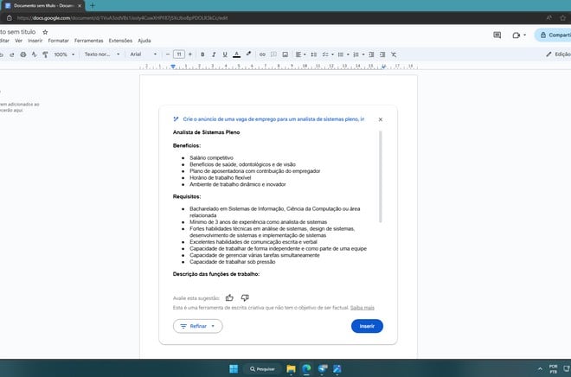Open the Ferramentas menu
The image size is (571, 377).
pyautogui.click(x=88, y=41)
